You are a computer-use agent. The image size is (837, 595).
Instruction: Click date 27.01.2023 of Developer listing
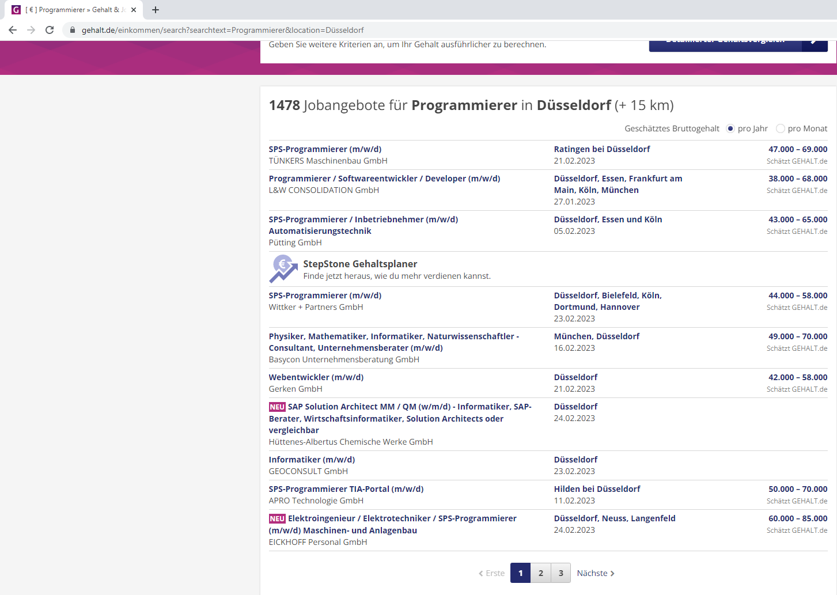(574, 202)
